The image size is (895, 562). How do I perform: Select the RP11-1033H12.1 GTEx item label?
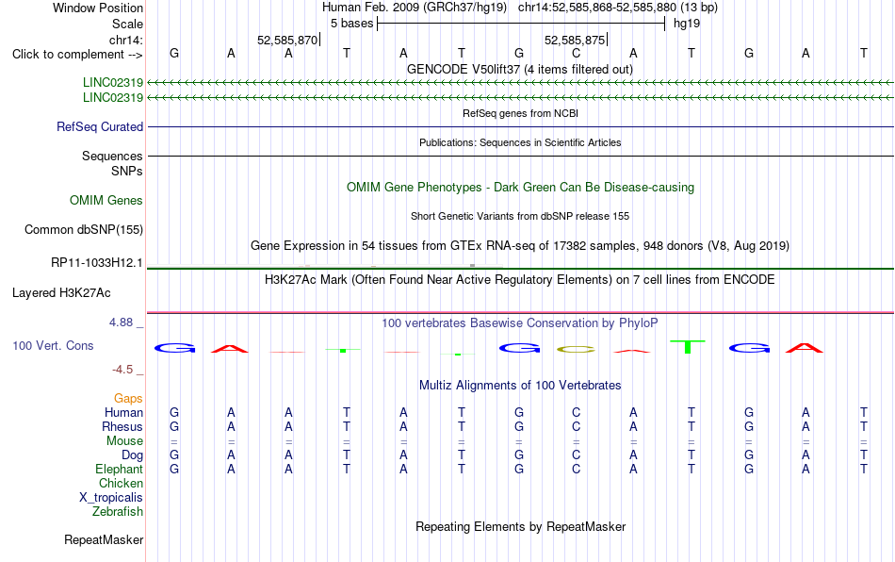click(96, 263)
